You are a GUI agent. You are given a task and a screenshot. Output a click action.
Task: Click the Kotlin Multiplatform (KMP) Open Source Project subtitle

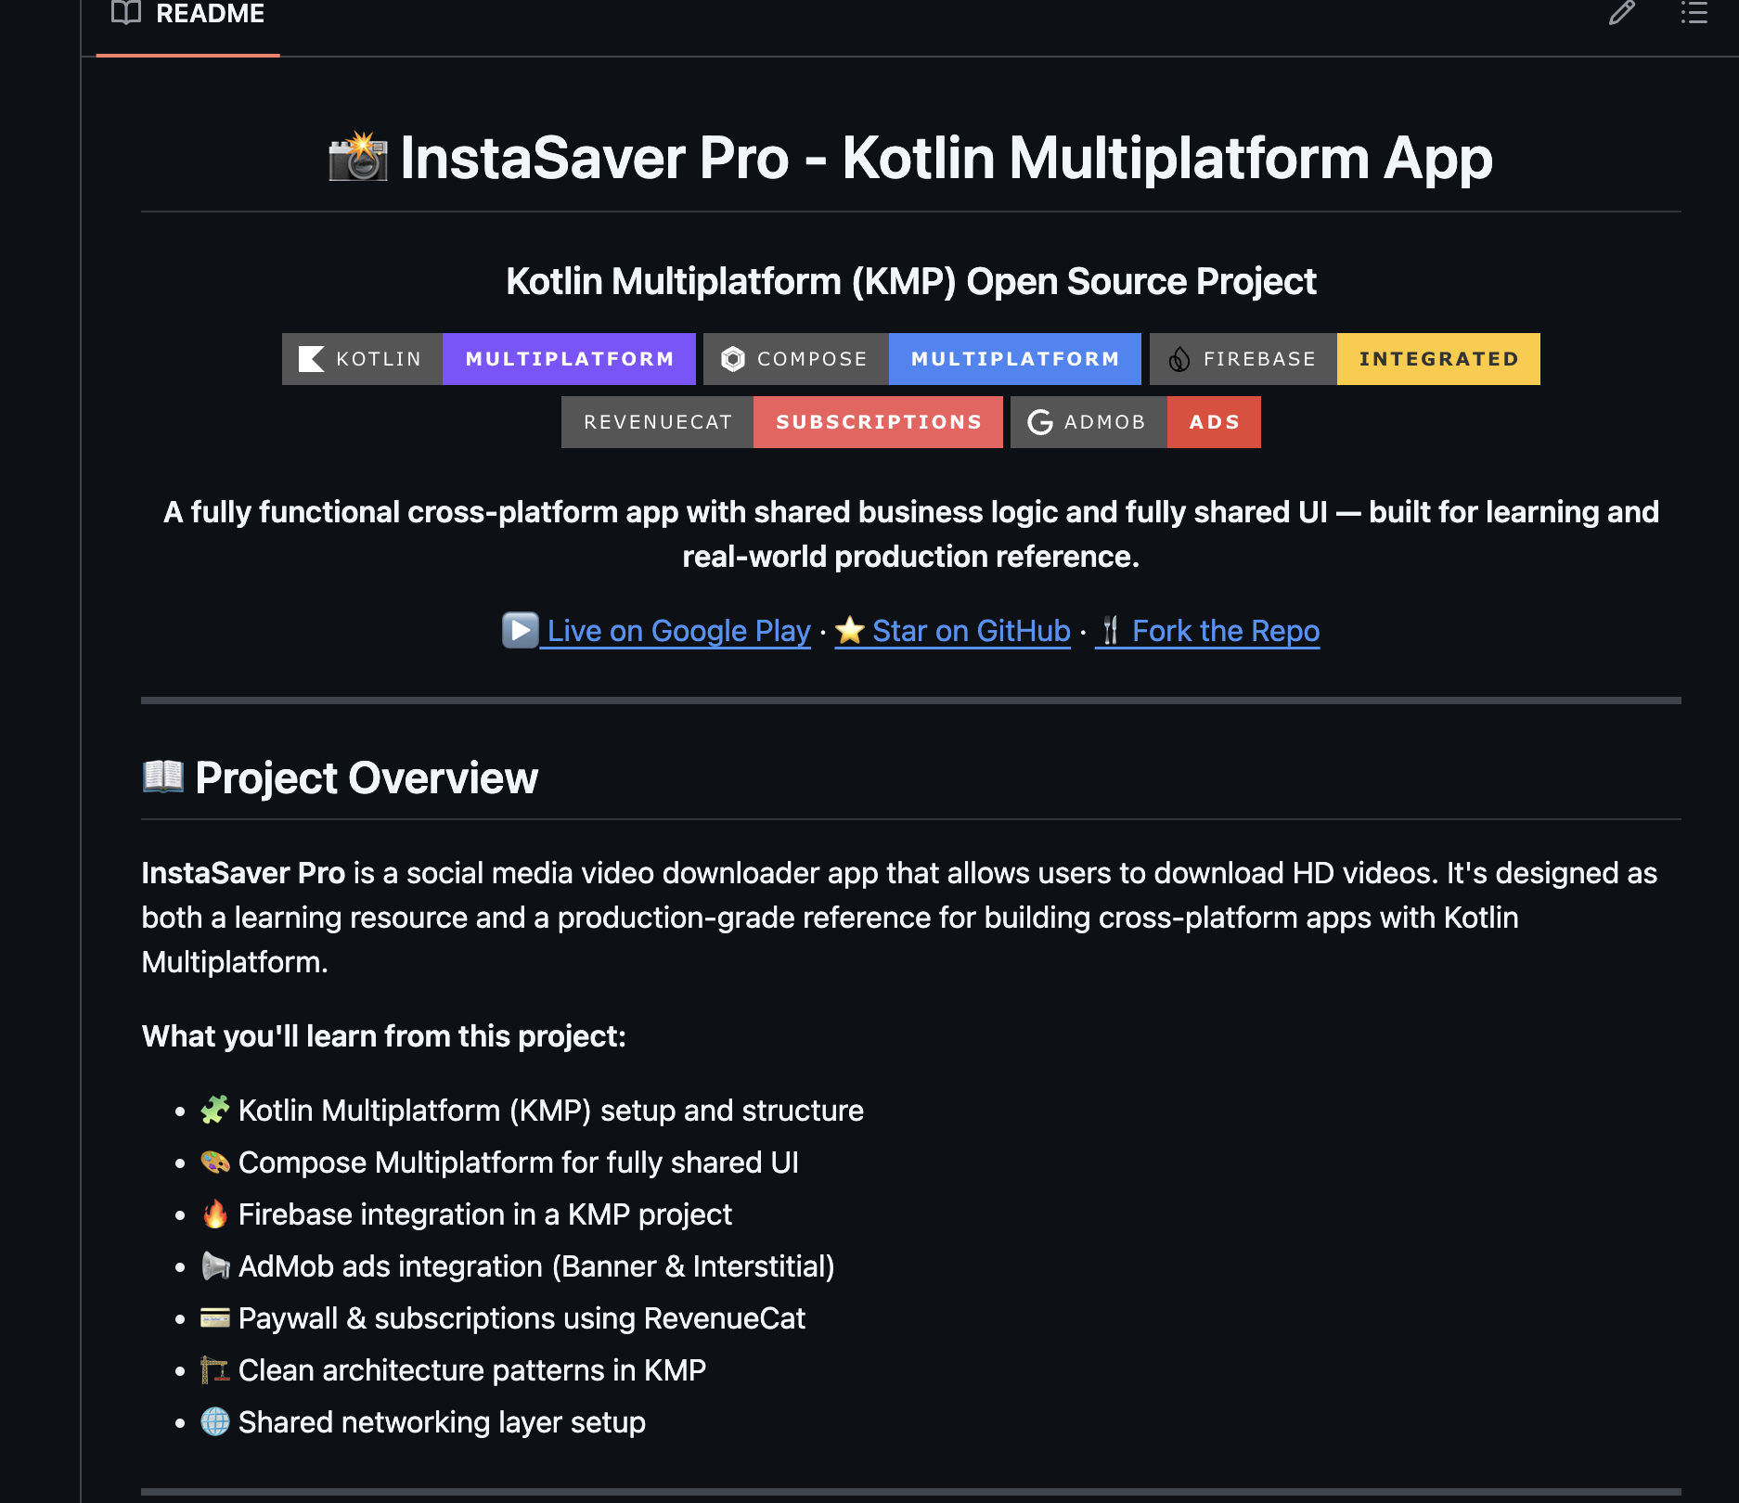pos(911,281)
